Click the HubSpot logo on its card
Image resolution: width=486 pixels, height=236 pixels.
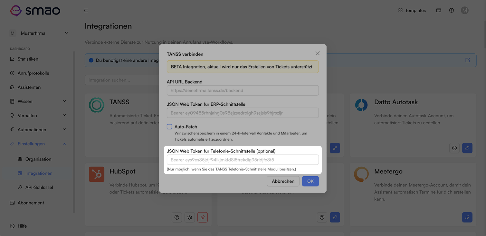(x=97, y=174)
